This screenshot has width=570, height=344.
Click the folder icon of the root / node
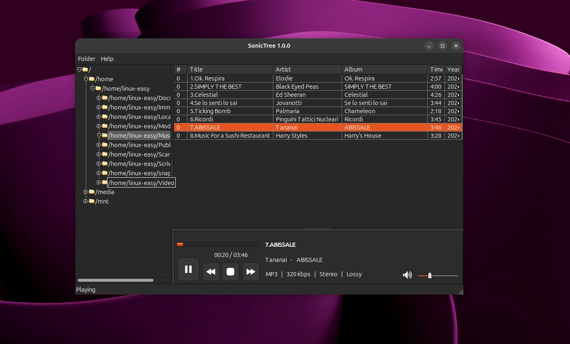pyautogui.click(x=85, y=69)
